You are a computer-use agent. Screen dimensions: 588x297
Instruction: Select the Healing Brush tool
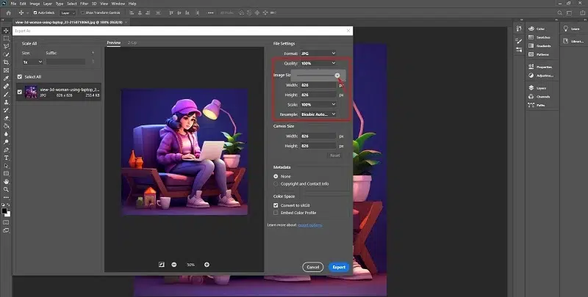tap(6, 87)
